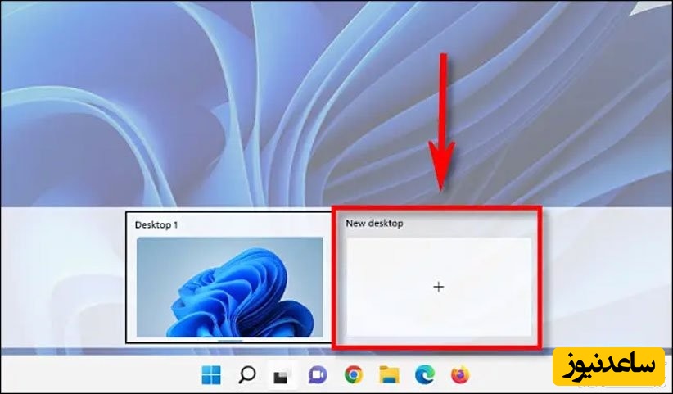673x394 pixels.
Task: Toggle the Task View taskbar button
Action: pos(282,375)
